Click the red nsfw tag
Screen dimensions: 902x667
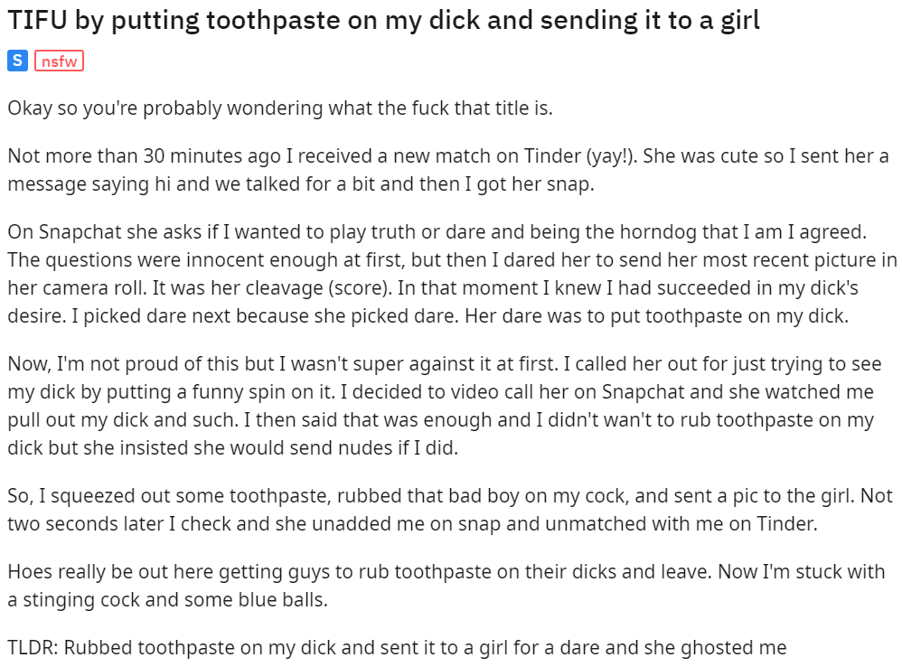60,61
